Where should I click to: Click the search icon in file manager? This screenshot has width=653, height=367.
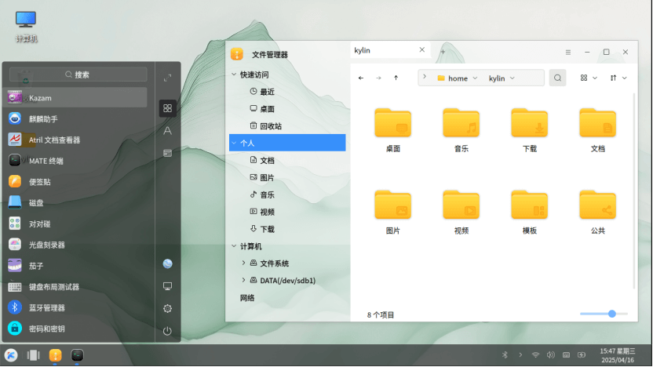(x=557, y=78)
